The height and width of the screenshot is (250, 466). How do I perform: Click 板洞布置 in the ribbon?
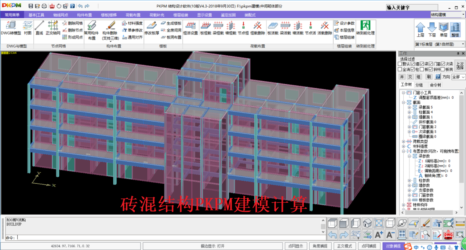point(171,37)
